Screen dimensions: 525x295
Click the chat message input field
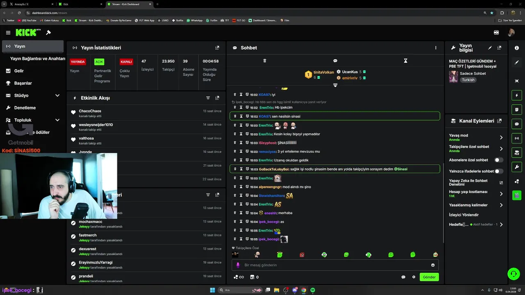click(x=335, y=265)
